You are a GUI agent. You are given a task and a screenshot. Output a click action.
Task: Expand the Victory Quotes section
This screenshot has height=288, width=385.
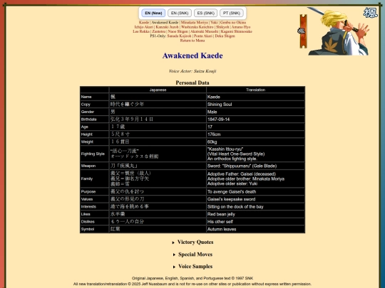192,242
